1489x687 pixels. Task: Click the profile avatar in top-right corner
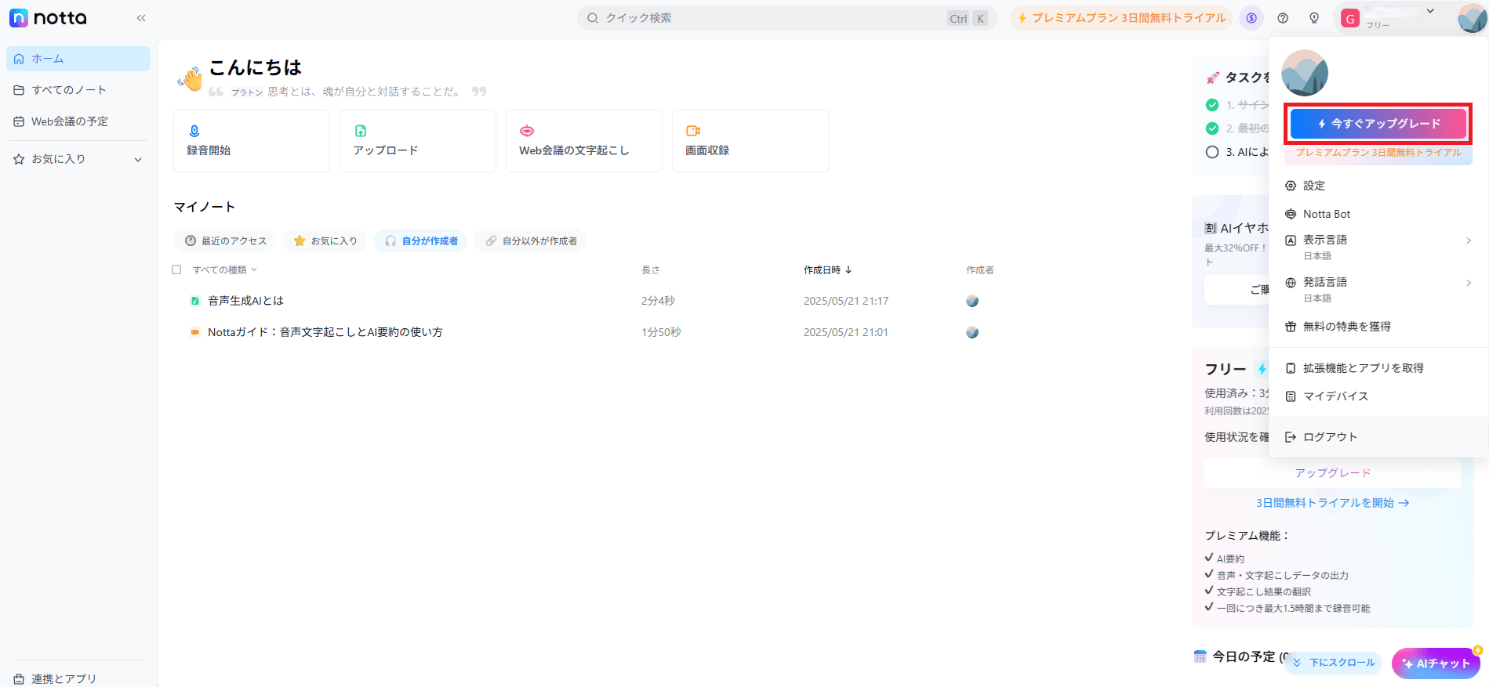click(1472, 18)
